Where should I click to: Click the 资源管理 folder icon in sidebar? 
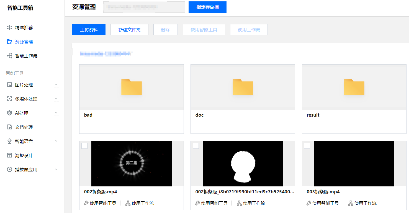coord(10,42)
